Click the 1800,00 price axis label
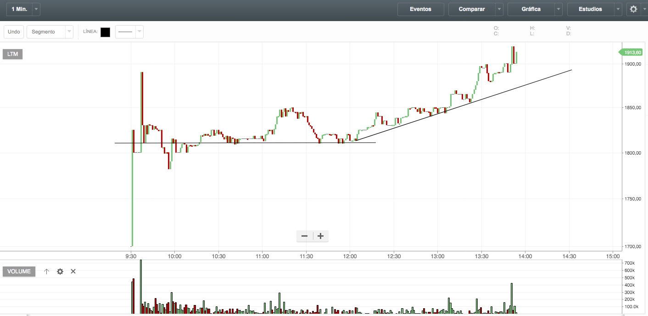 pyautogui.click(x=632, y=153)
